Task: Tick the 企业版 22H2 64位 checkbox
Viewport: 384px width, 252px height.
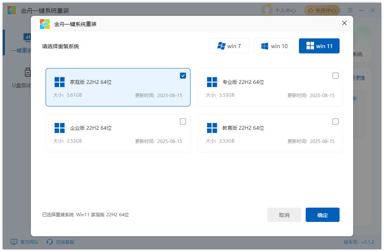Action: click(183, 121)
